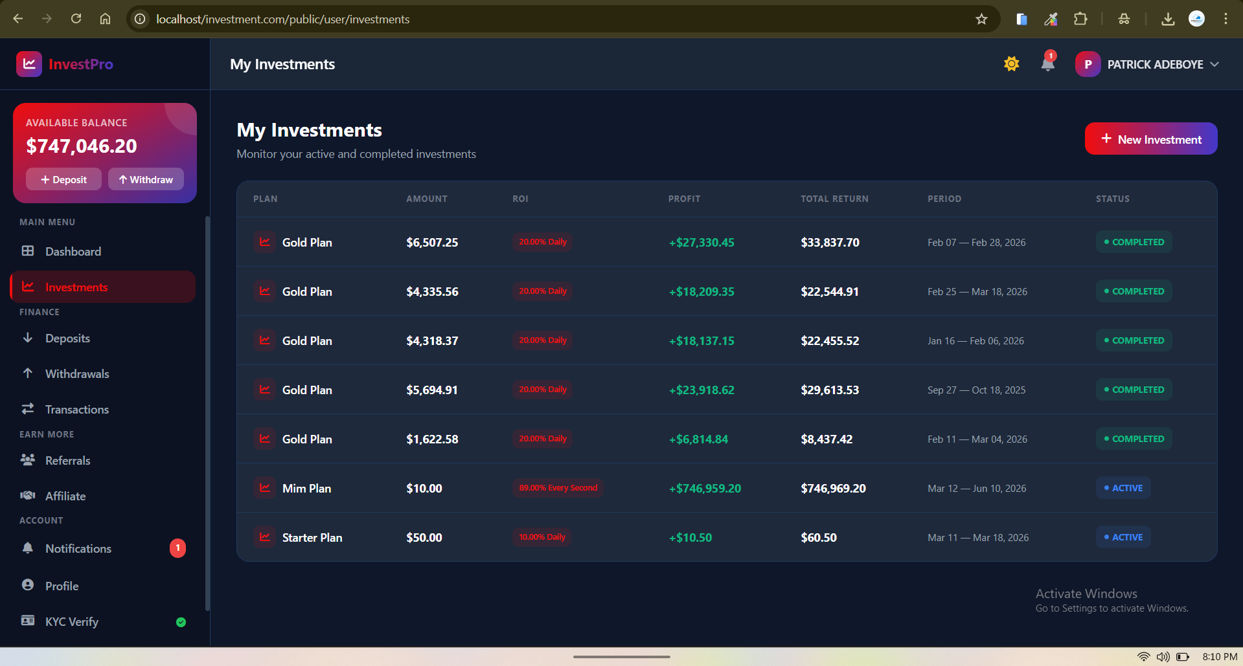
Task: Select Notifications in the Account menu
Action: tap(78, 548)
